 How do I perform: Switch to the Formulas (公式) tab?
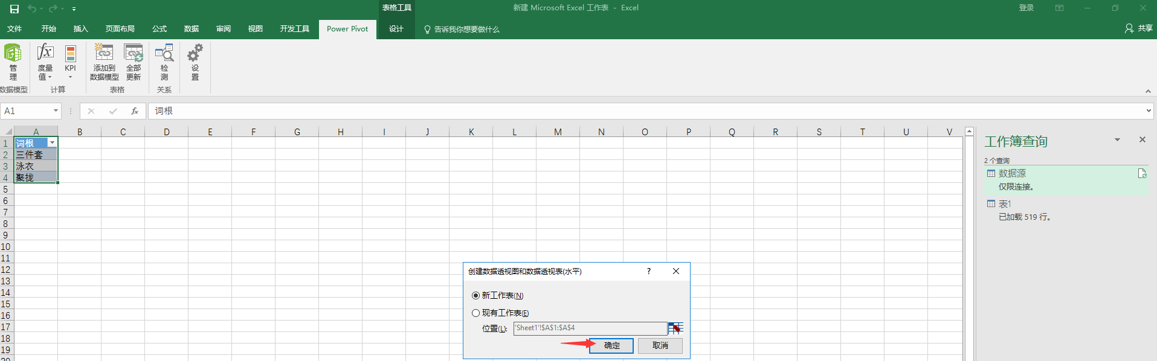click(x=160, y=29)
